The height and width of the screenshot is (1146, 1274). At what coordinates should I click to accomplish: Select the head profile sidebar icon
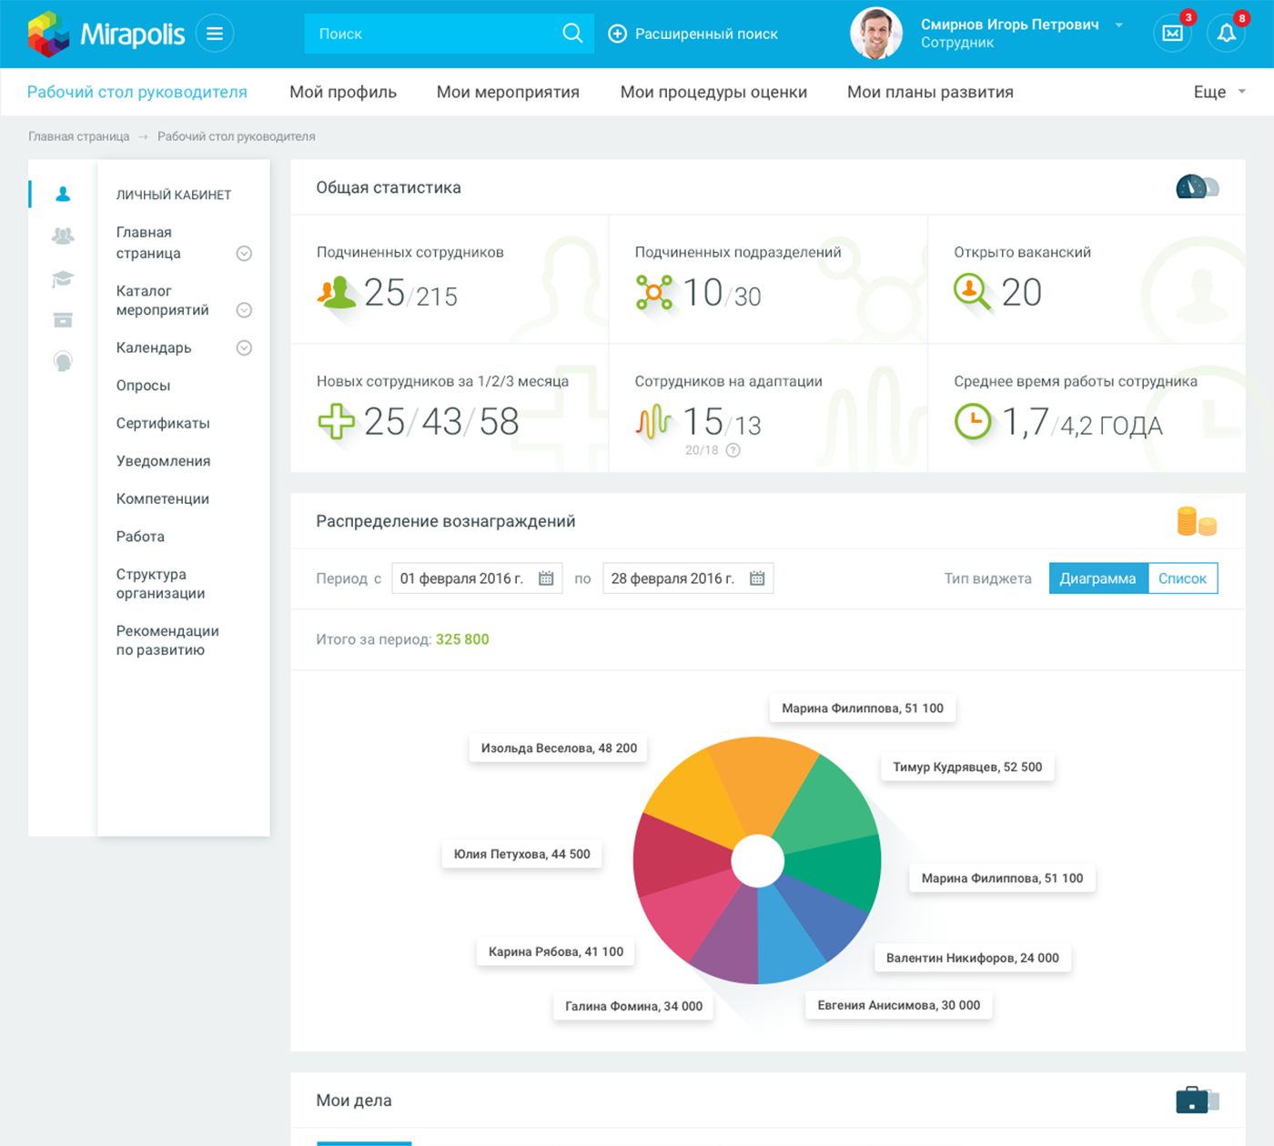63,362
